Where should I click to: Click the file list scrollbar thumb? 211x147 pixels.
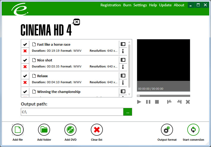click(129, 66)
